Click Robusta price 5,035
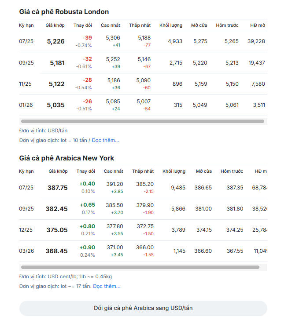This screenshot has height=324, width=288. 55,105
